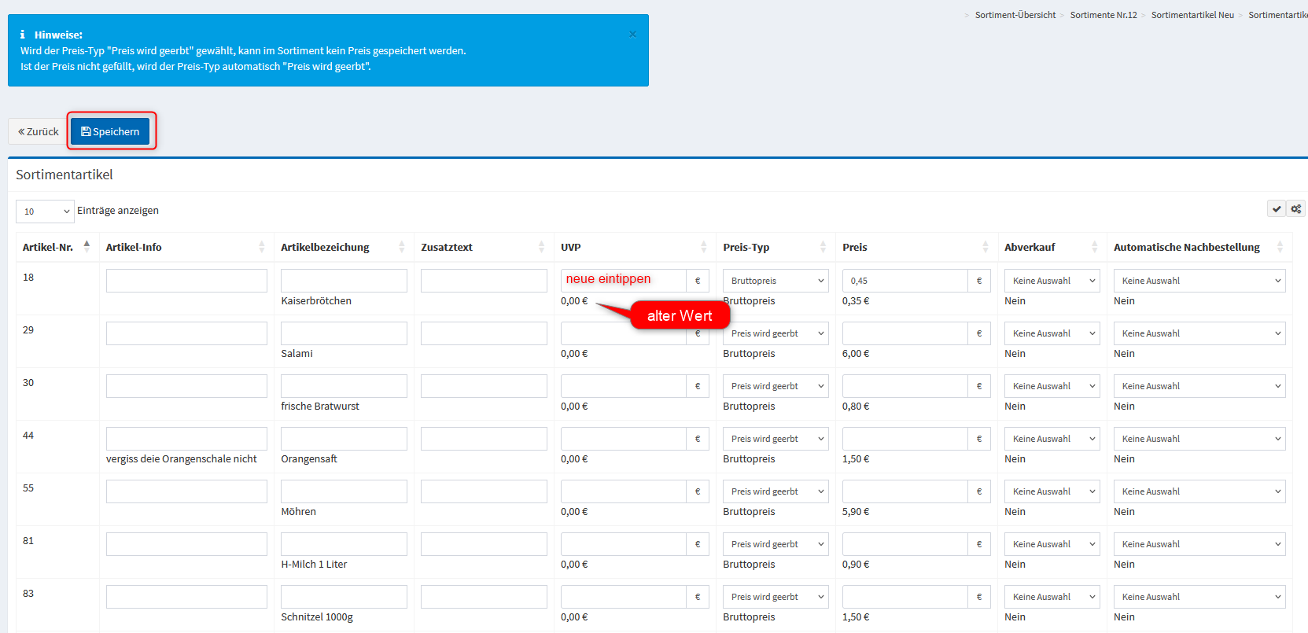
Task: Click the Speichern button
Action: click(110, 131)
